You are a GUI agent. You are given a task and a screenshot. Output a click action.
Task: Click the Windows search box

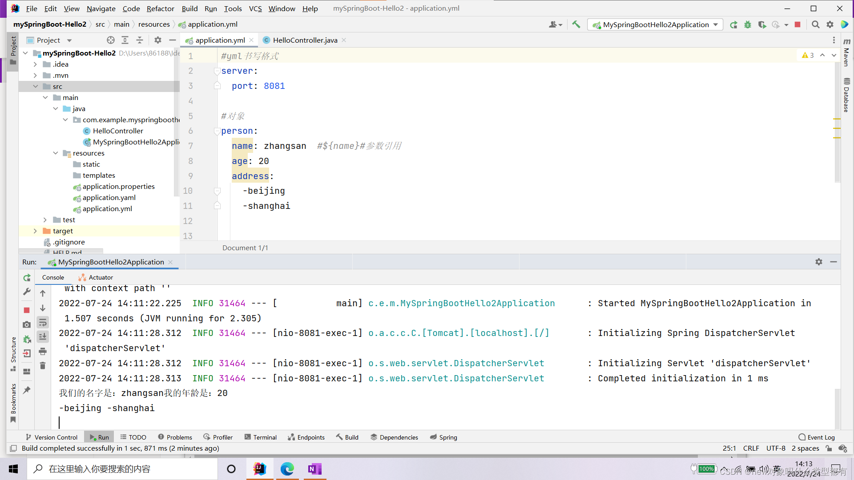pos(123,469)
